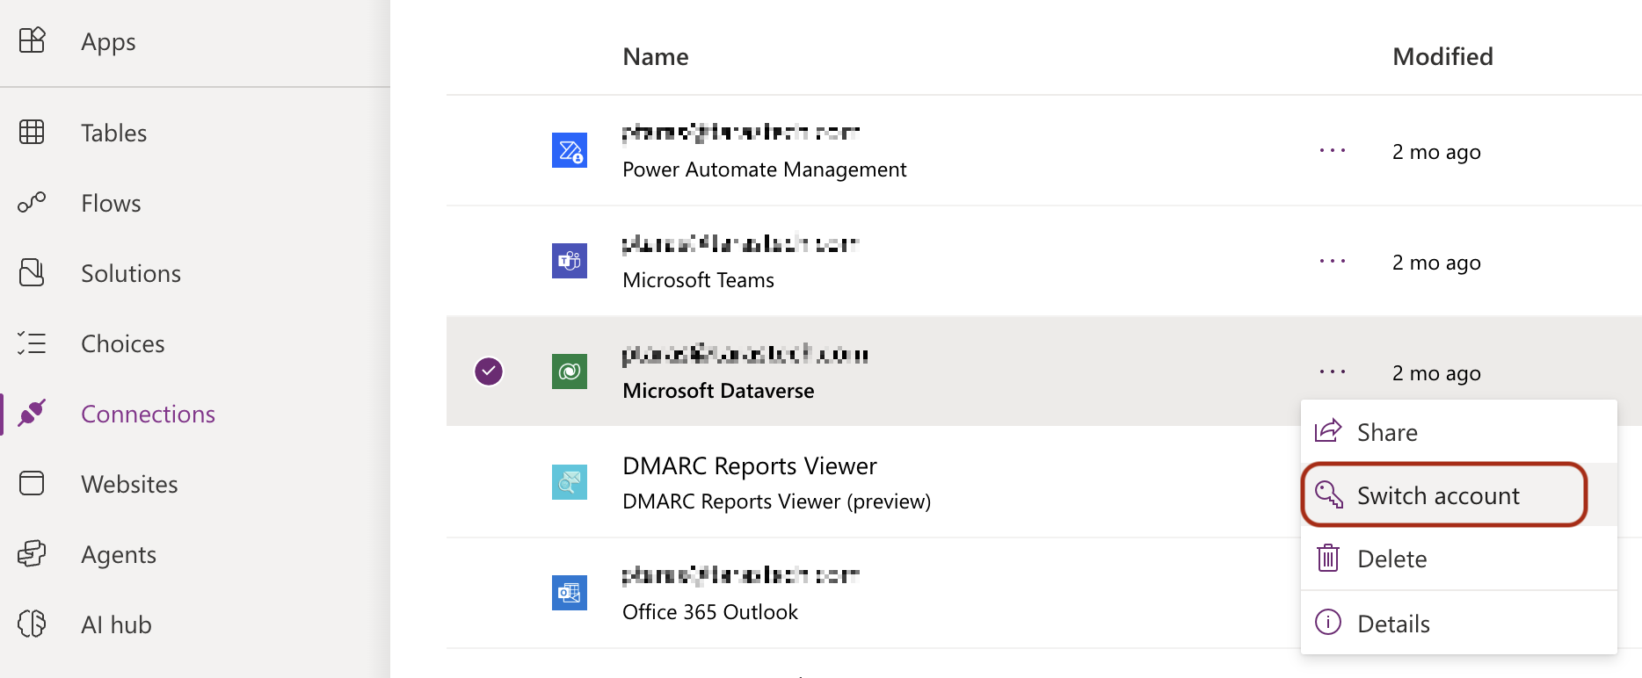Click the Agents icon in sidebar
This screenshot has height=678, width=1642.
pos(32,553)
